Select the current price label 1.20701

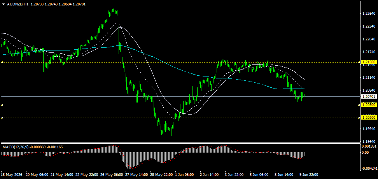click(x=369, y=96)
